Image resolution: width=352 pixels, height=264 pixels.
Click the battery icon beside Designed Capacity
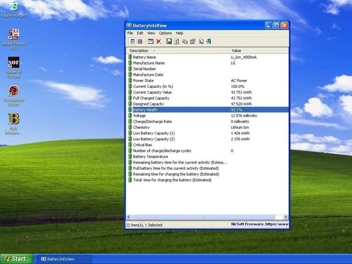coord(130,104)
